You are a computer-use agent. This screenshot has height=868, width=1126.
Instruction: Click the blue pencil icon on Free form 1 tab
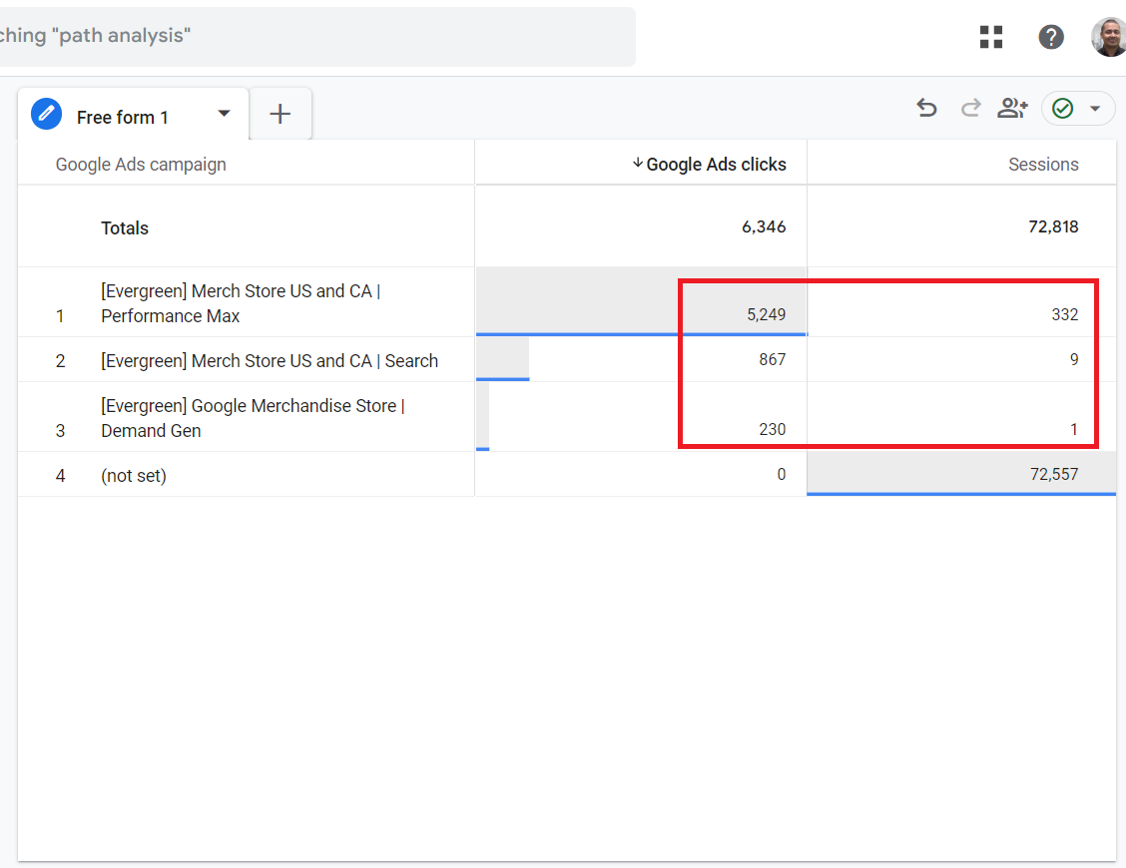coord(47,114)
